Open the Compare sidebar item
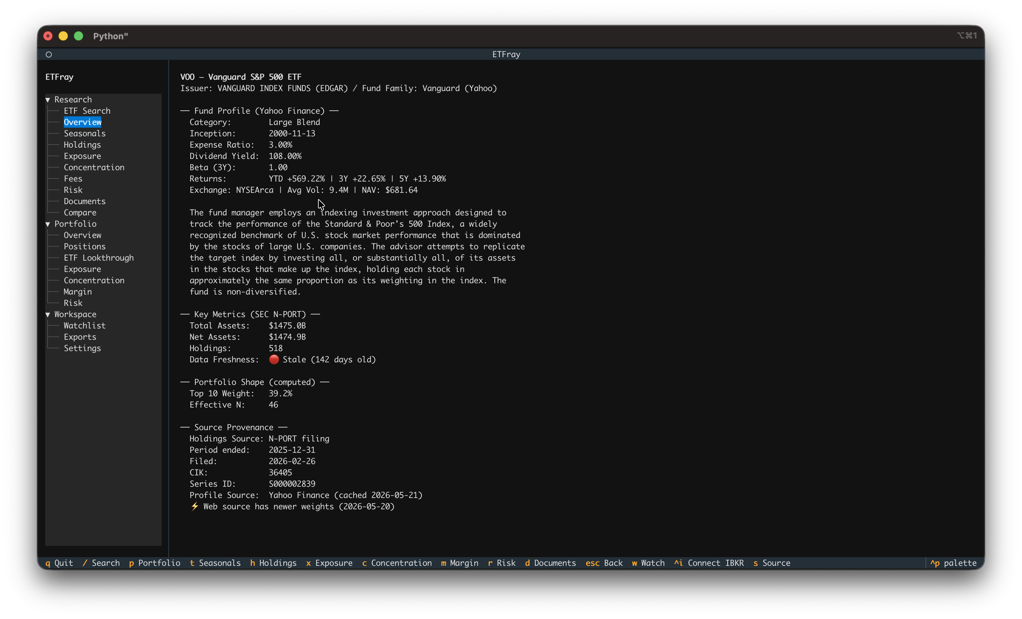Image resolution: width=1022 pixels, height=619 pixels. 80,212
